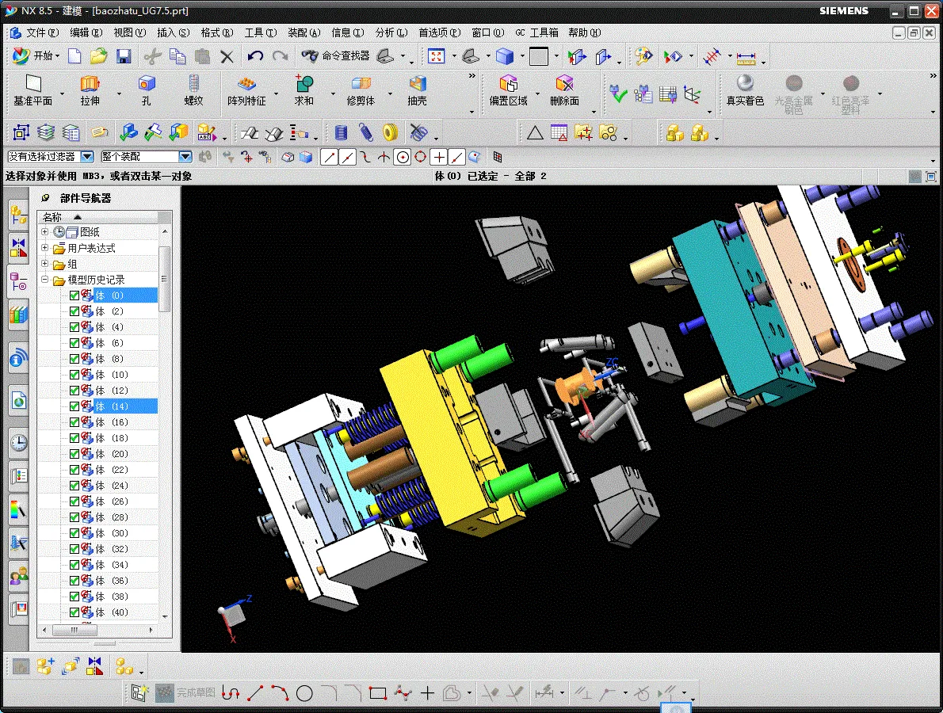Select the Shell (抽壳) tool
The width and height of the screenshot is (943, 713).
[418, 91]
